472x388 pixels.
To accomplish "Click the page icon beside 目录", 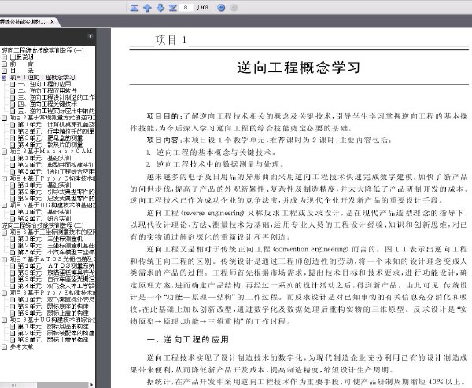I will pyautogui.click(x=4, y=71).
